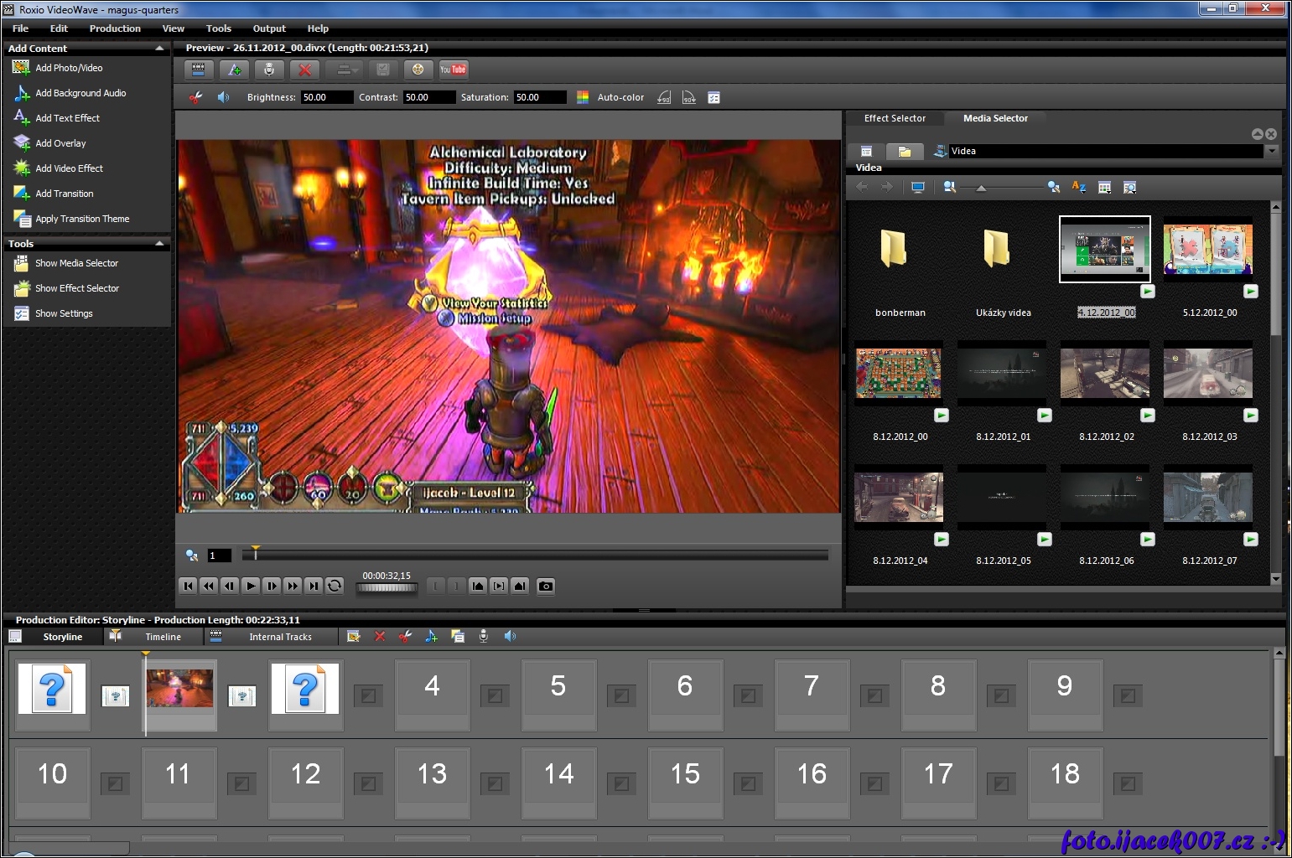Screen dimensions: 1292x858
Task: Take a snapshot with the camera icon
Action: 546,587
